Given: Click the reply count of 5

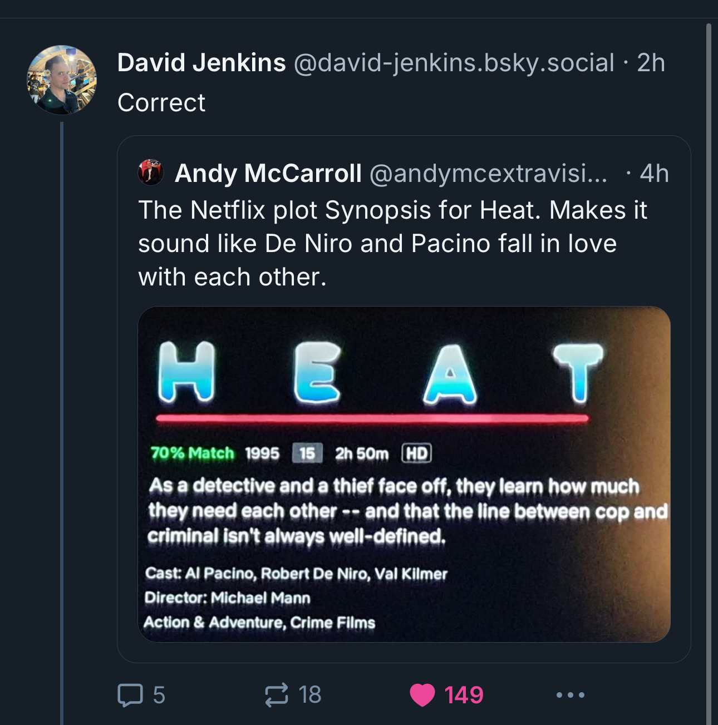Looking at the screenshot, I should click(159, 695).
